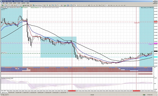Toggle the Expert Advisors button

(37, 5)
